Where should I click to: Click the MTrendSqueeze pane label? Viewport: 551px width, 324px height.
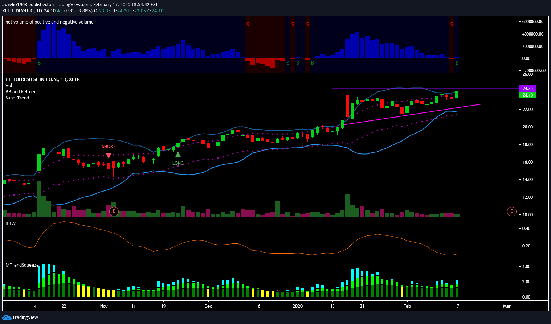point(22,265)
